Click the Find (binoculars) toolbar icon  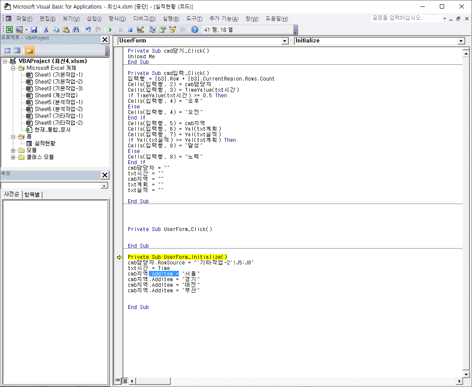click(x=76, y=30)
